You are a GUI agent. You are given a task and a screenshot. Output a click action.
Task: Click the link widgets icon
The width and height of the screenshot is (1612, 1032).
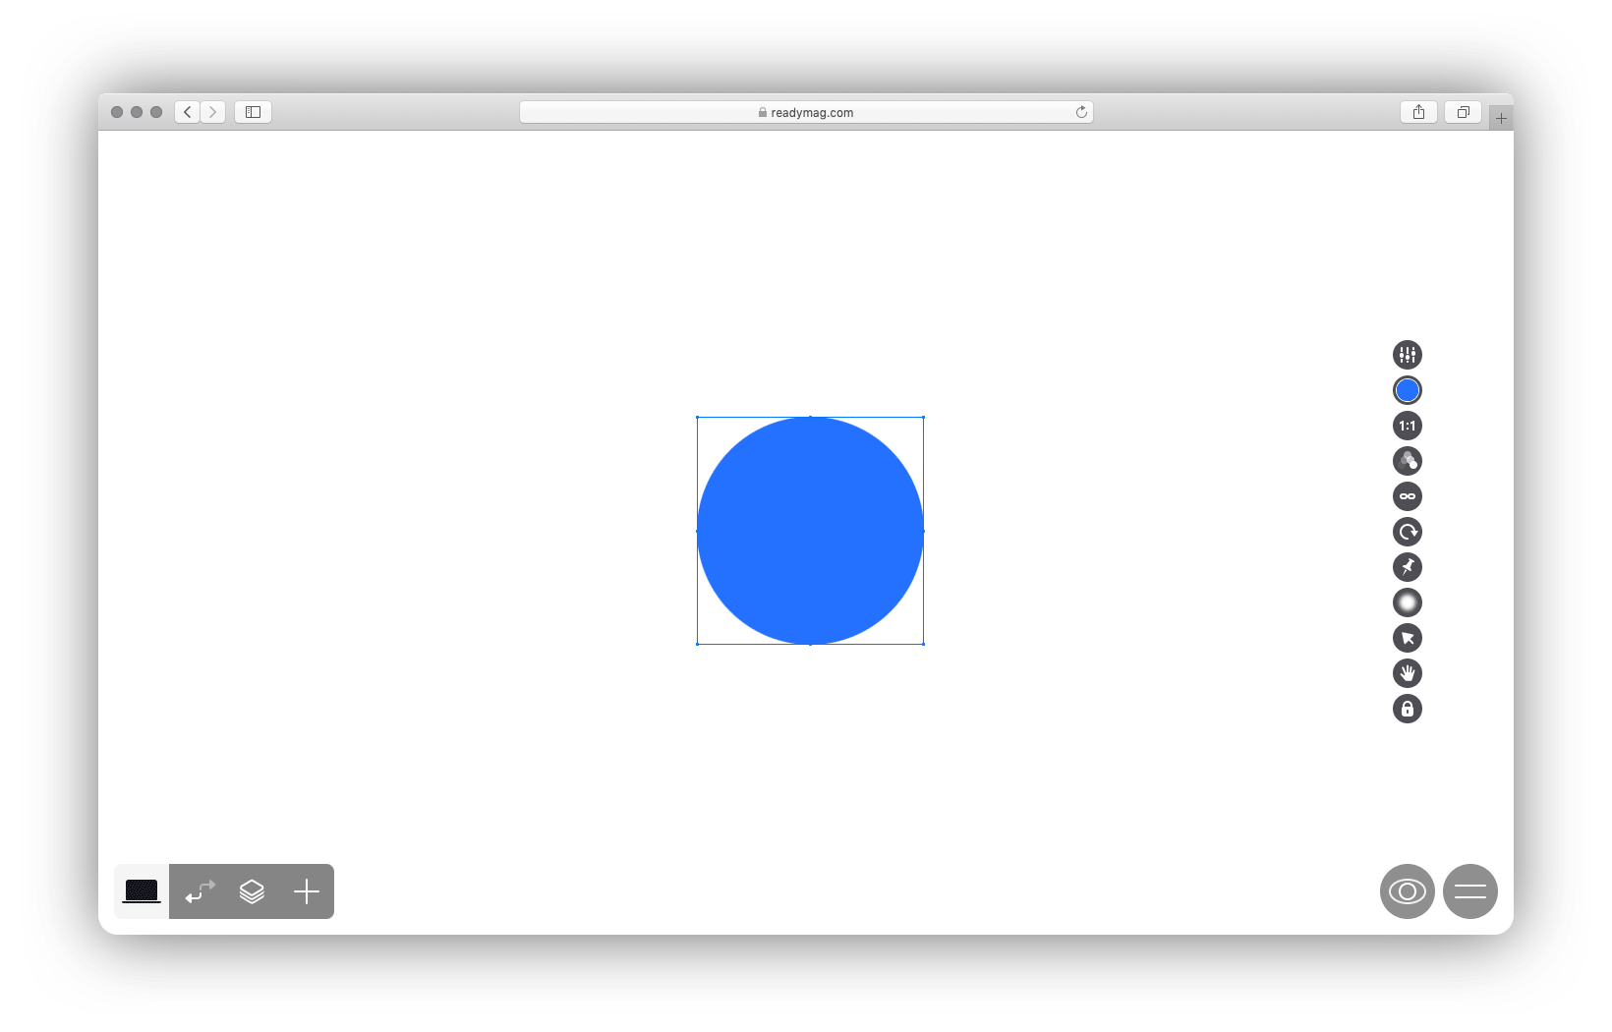pos(1407,496)
